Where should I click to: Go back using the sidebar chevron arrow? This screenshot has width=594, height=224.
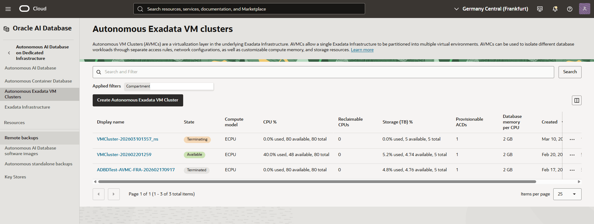pos(9,53)
